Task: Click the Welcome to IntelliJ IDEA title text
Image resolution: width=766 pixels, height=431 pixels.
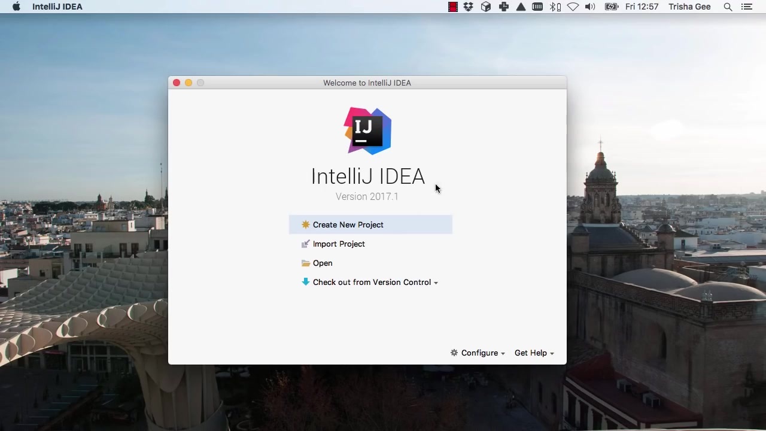Action: pyautogui.click(x=367, y=83)
